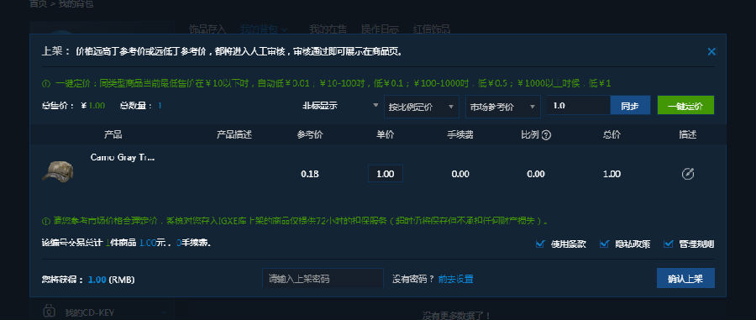Click the 参考价 column header
Screen dimensions: 756x320
coord(310,135)
